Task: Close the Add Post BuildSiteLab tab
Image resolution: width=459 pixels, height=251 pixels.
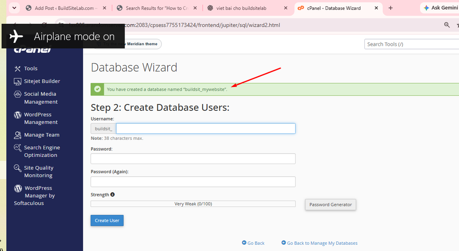Action: tap(104, 8)
